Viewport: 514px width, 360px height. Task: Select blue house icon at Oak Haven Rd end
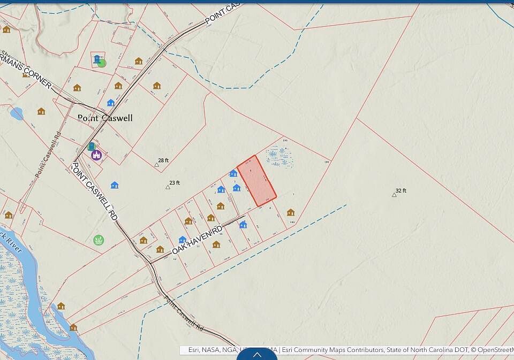[243, 224]
